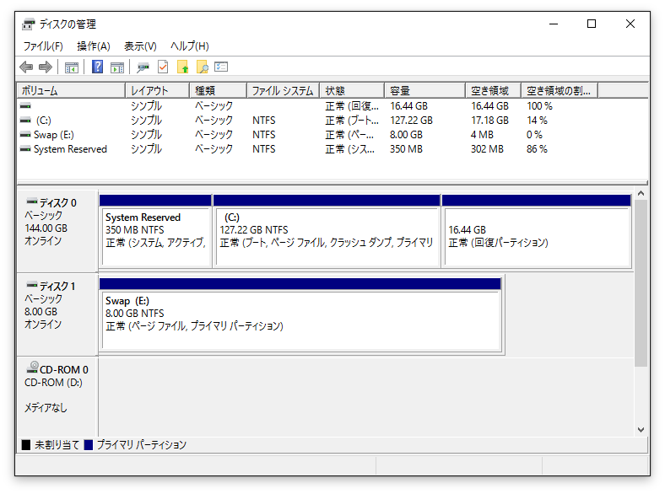Click the drive icon beside System Reserved row
Viewport: 665px width, 494px height.
25,149
